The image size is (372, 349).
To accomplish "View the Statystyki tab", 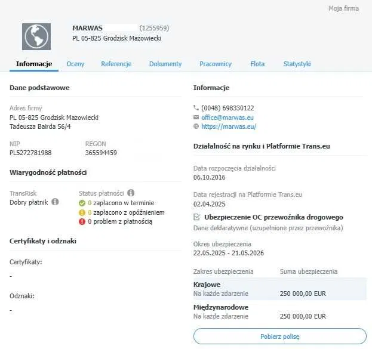I will click(x=297, y=64).
